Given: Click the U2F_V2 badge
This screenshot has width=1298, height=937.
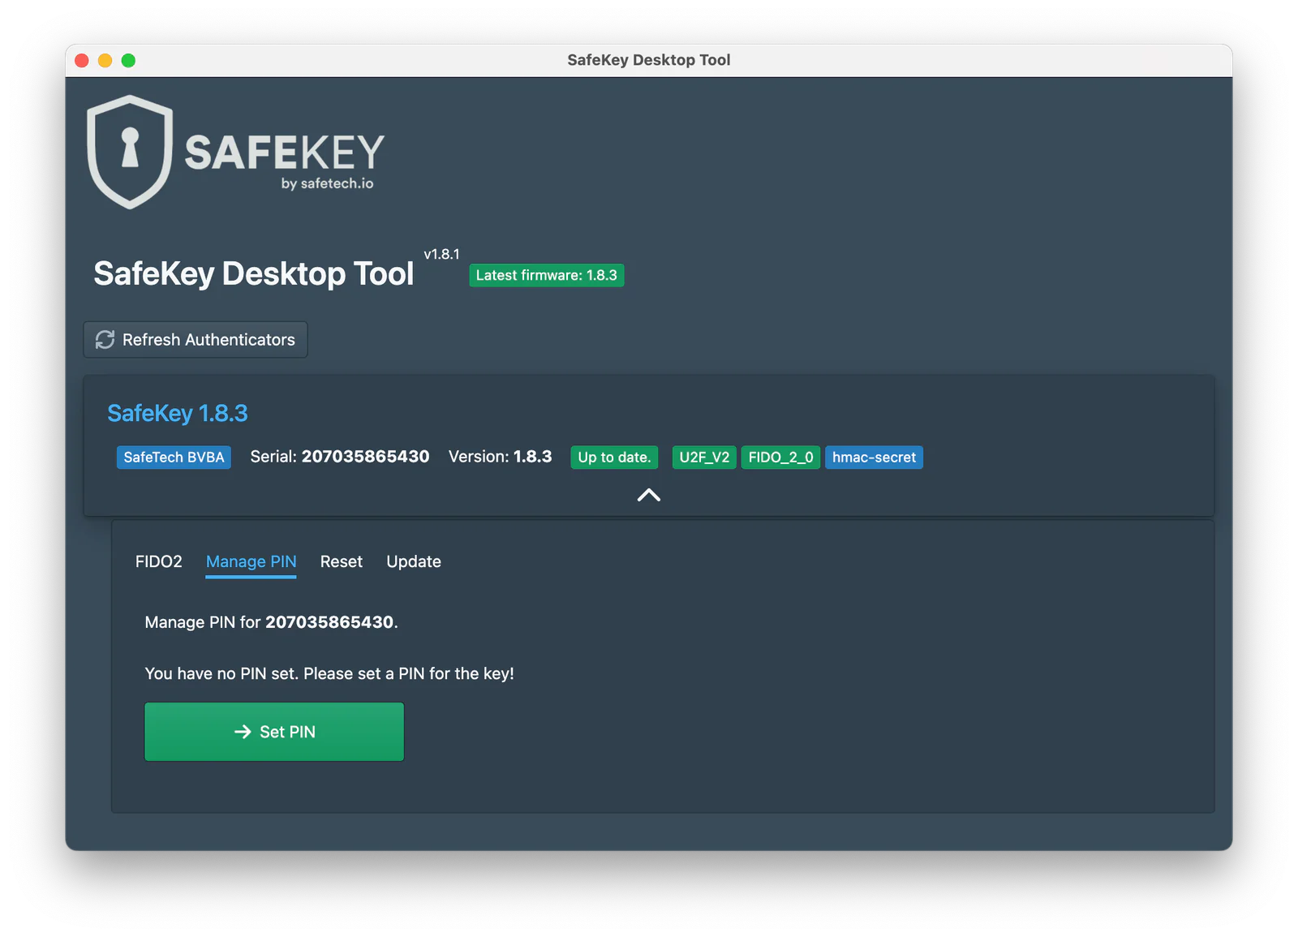Looking at the screenshot, I should [704, 458].
